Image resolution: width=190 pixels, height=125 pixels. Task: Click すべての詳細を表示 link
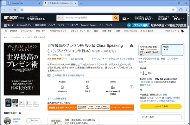click(57, 99)
